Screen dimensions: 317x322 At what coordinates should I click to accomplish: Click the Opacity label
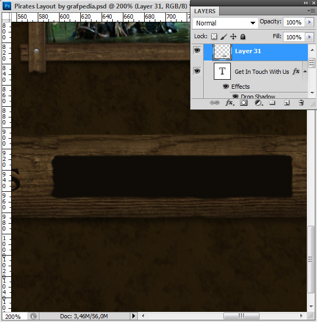(x=270, y=22)
